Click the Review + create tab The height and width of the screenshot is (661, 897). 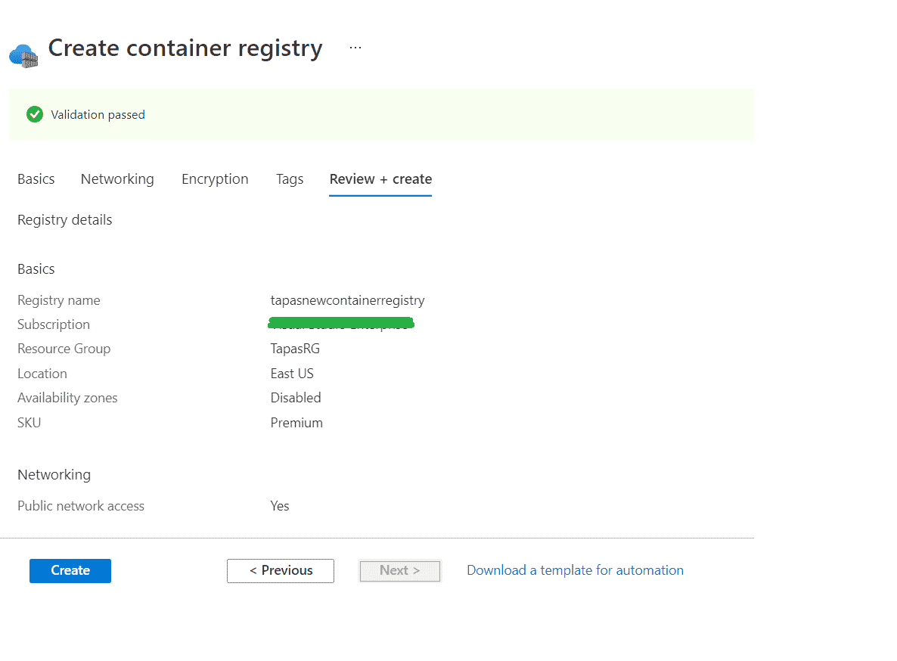tap(380, 180)
